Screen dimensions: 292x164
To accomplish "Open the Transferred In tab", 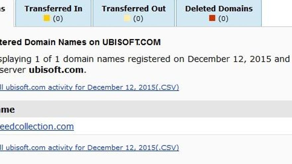I will coord(53,9).
